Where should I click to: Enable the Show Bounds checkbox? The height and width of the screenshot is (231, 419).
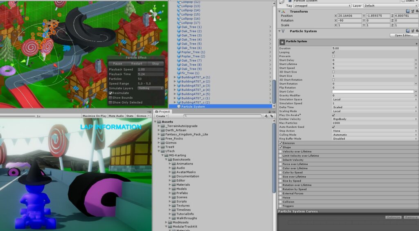(110, 98)
